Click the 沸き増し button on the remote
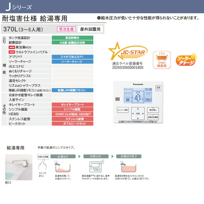Screen dimensions: 204x204 pos(153,110)
